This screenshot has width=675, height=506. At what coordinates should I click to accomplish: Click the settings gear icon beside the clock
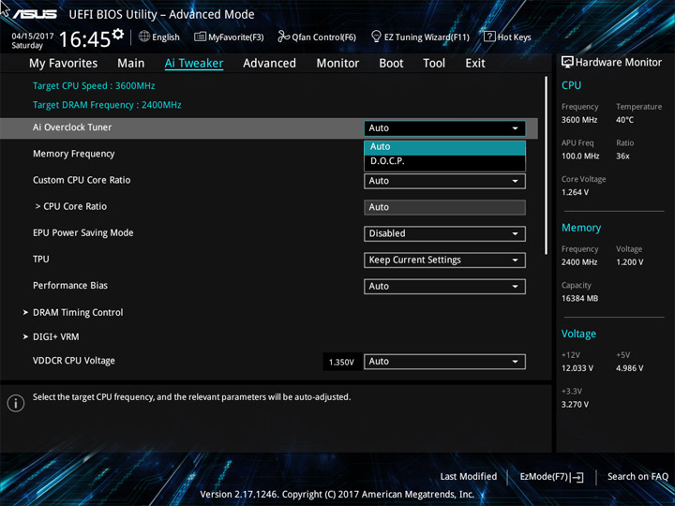coord(118,34)
